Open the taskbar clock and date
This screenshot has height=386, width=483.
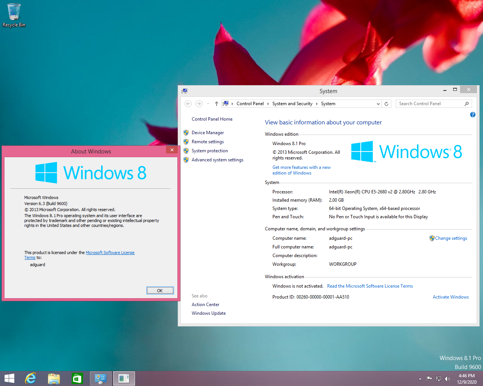pos(467,379)
